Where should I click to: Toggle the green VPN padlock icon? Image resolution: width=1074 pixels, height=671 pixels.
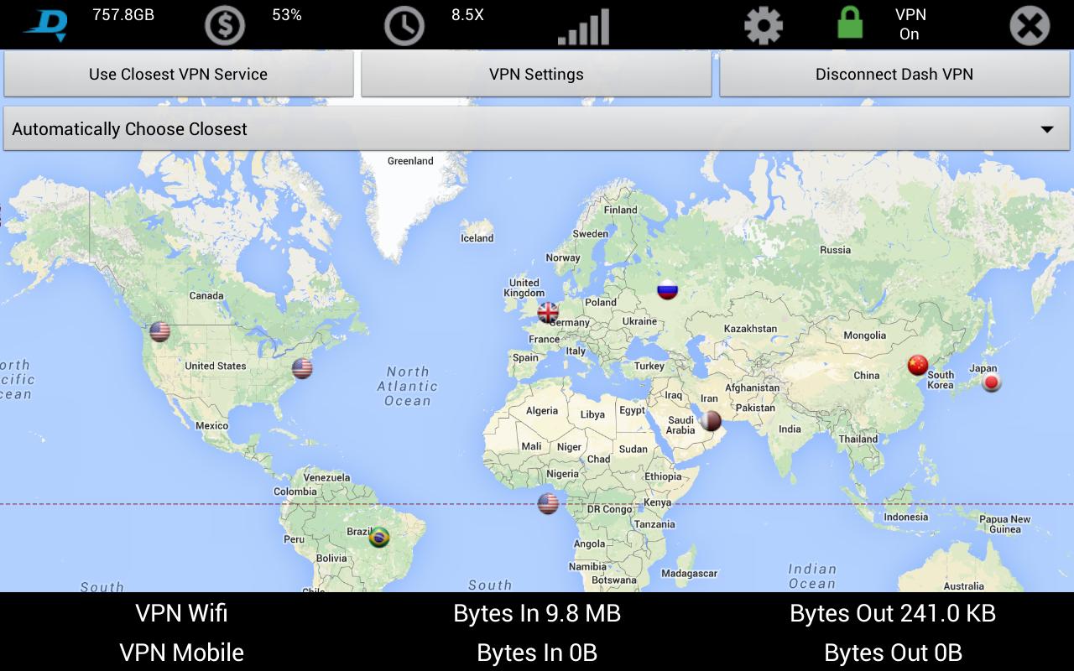(850, 23)
